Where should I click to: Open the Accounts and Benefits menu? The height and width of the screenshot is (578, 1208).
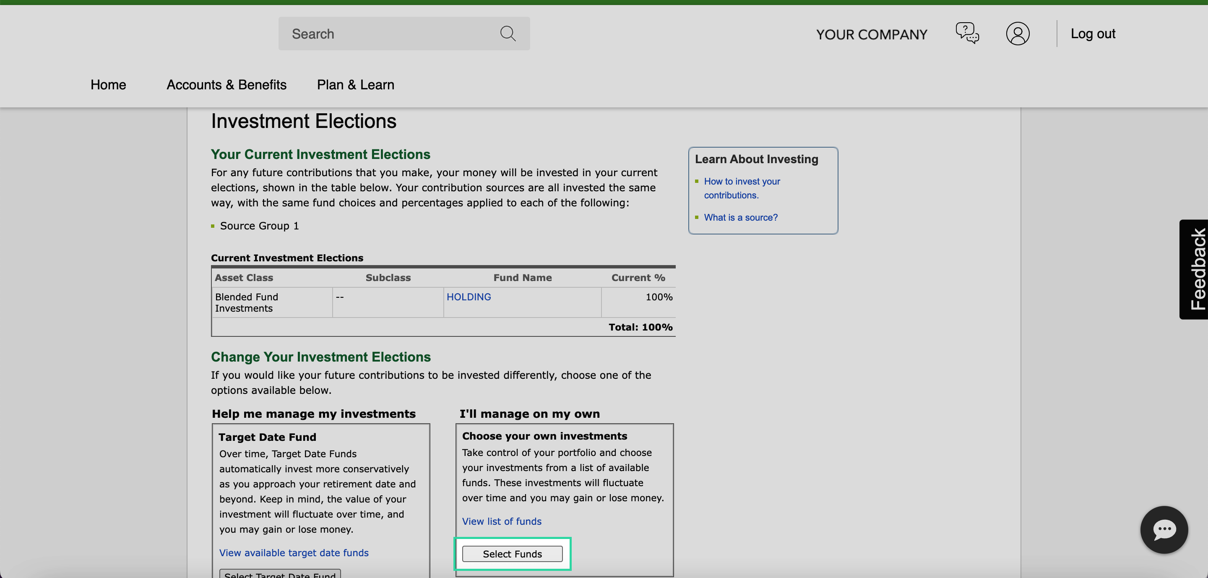[226, 85]
